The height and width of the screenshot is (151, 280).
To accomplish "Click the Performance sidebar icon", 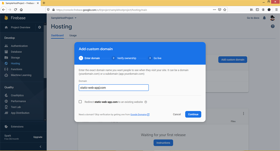I will point(6,101).
